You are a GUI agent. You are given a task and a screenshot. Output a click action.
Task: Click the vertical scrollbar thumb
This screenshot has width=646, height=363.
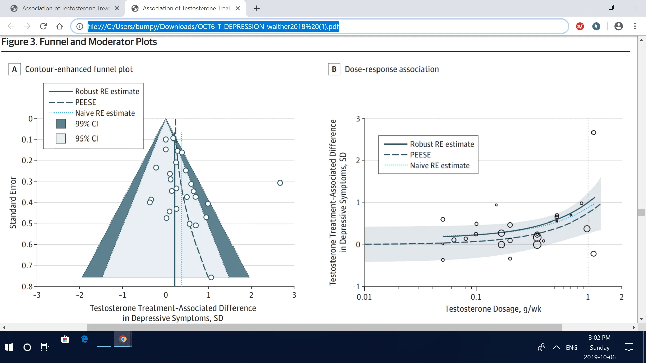tap(642, 212)
